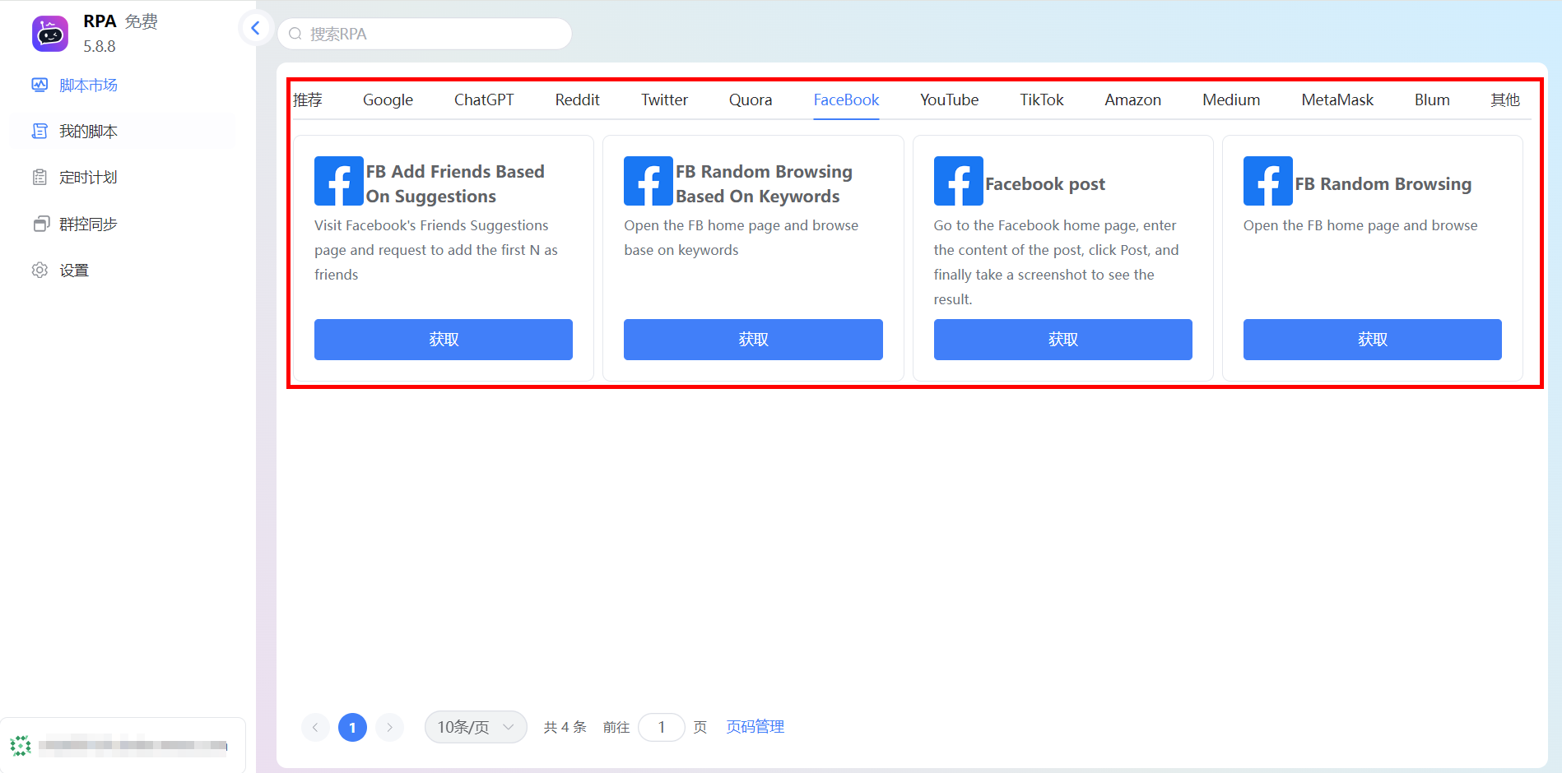Click the RPA robot logo icon
Image resolution: width=1562 pixels, height=773 pixels.
(x=50, y=34)
